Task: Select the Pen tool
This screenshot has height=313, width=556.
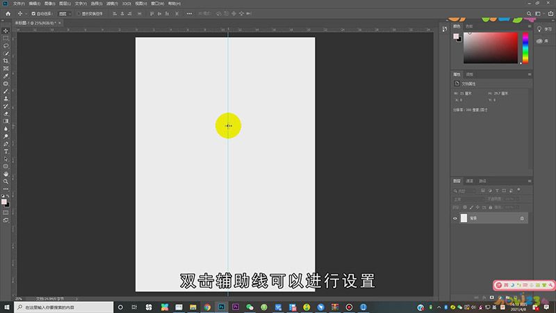Action: (6, 144)
